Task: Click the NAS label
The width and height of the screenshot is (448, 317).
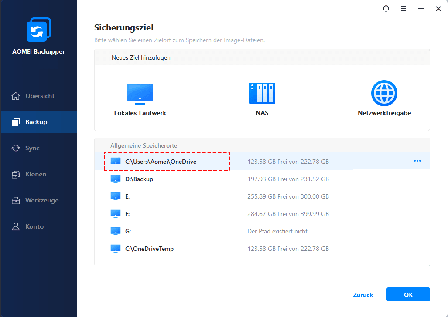Action: pyautogui.click(x=262, y=113)
